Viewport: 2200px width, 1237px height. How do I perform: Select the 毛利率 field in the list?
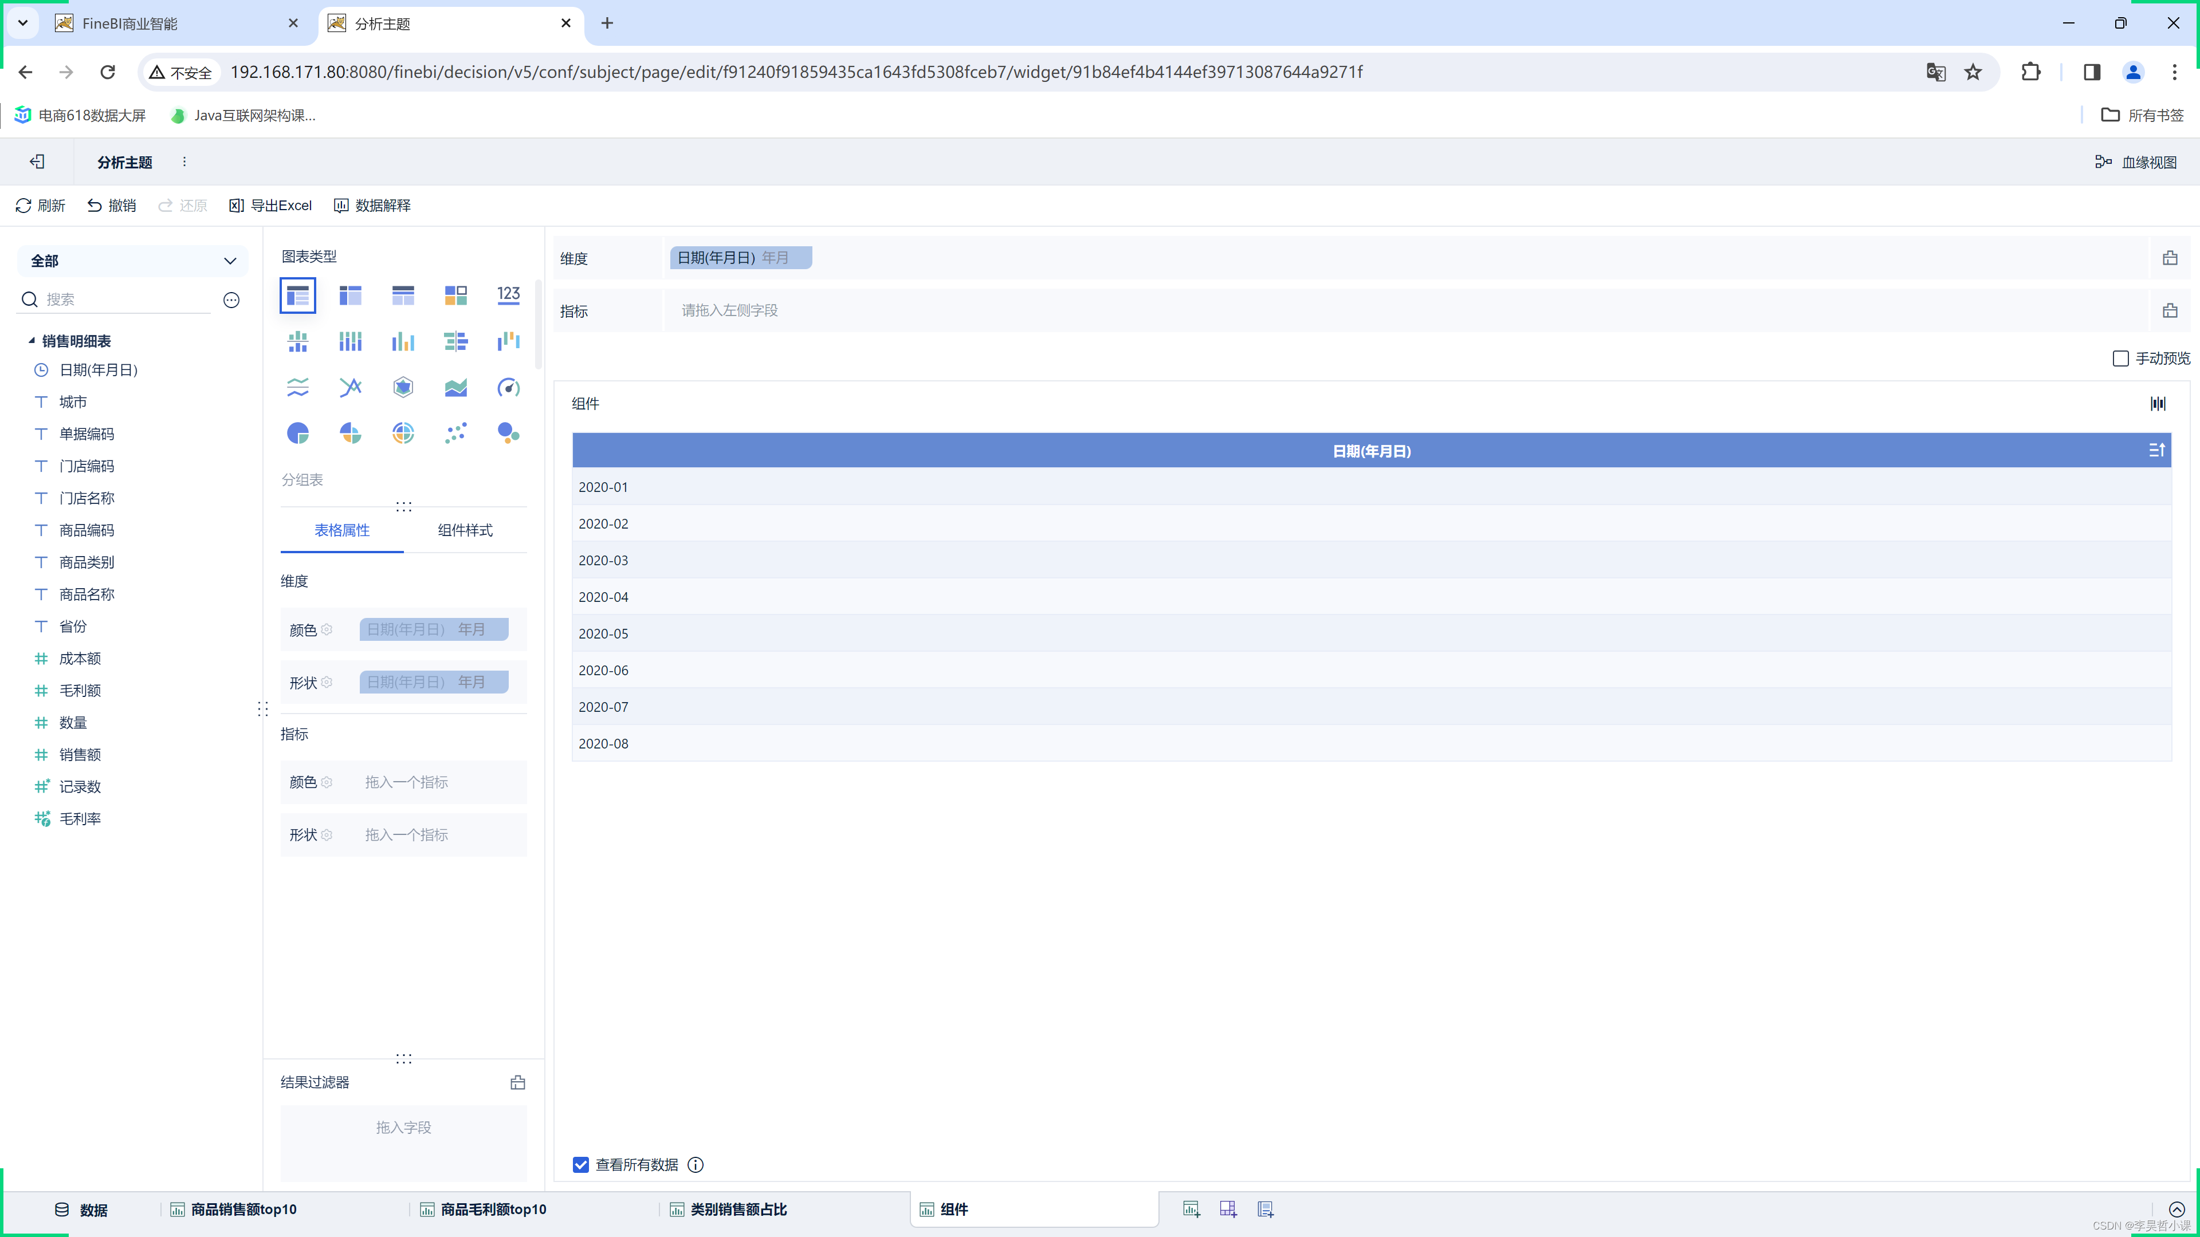pos(80,819)
